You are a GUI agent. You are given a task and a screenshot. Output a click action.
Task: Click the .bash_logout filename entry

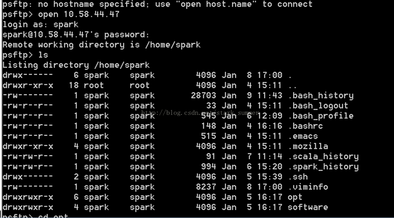point(318,106)
